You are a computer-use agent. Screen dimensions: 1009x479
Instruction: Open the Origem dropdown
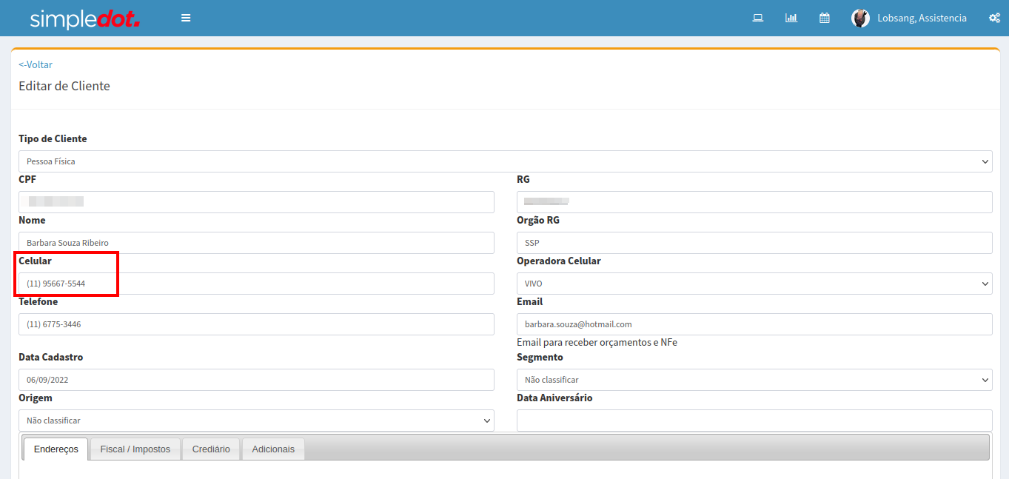256,421
